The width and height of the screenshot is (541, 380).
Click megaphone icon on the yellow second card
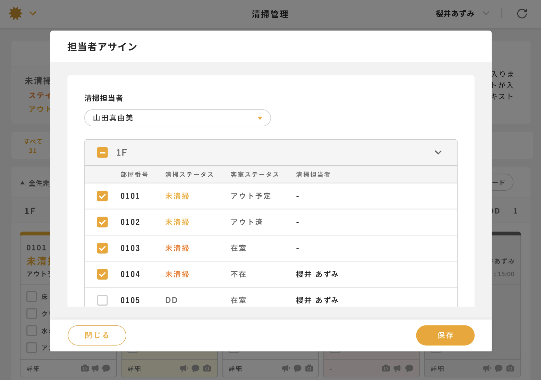click(x=184, y=368)
